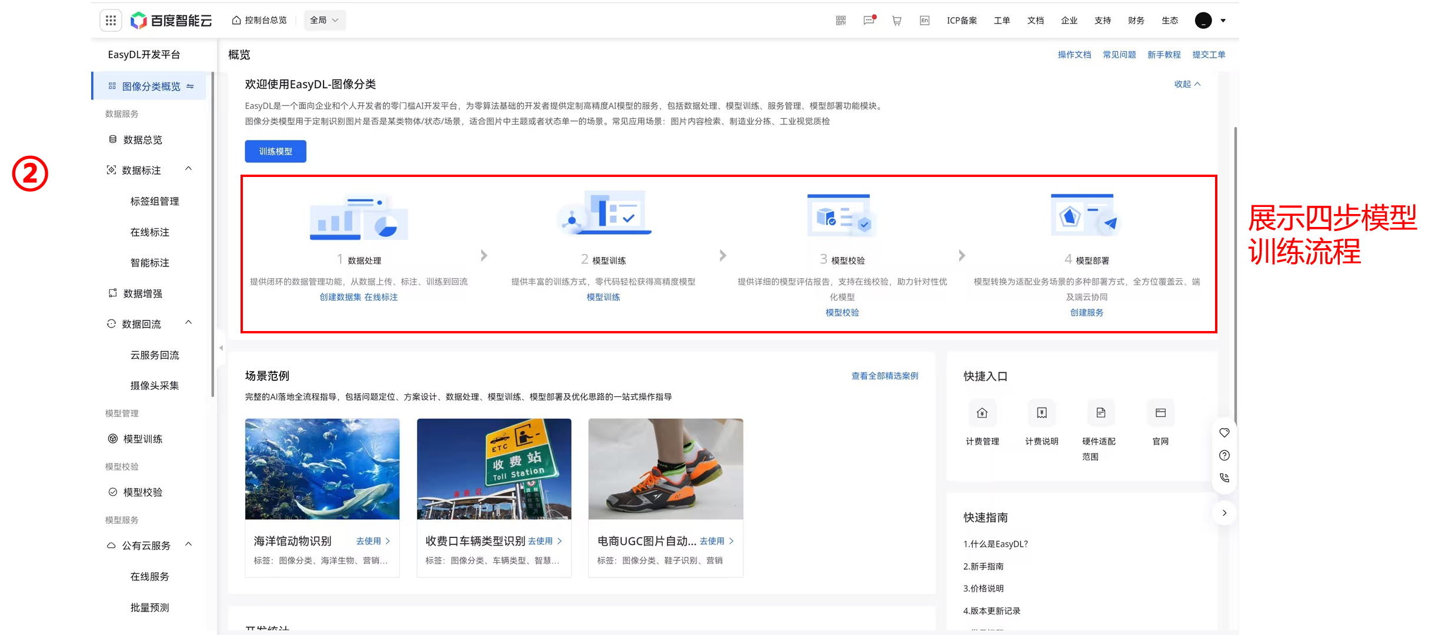Click the help question mark floating icon

click(x=1224, y=455)
